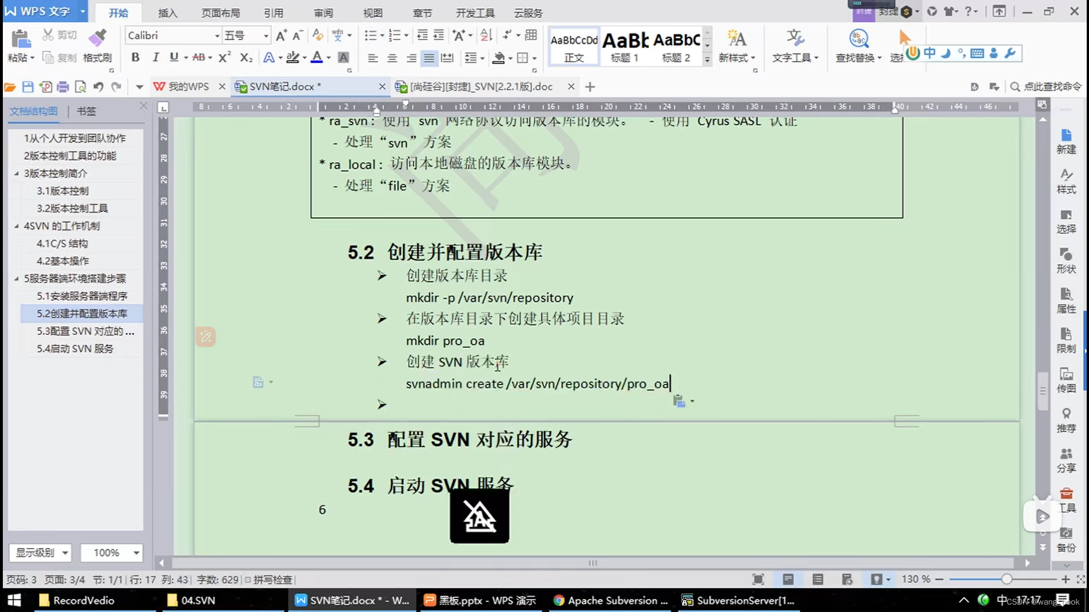Click the undo arrow icon
This screenshot has height=612, width=1089.
click(x=98, y=87)
